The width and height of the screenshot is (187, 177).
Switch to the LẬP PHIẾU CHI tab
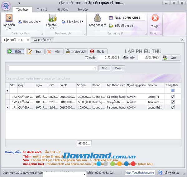pos(43,40)
